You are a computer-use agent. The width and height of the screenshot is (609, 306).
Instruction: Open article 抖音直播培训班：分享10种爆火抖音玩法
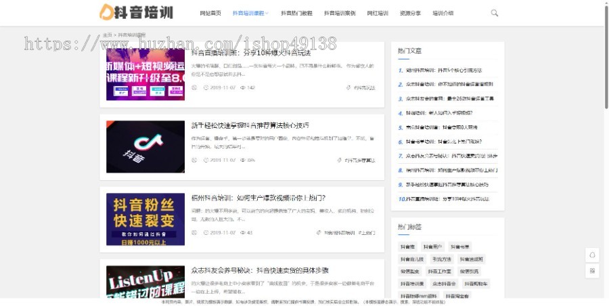pyautogui.click(x=251, y=53)
